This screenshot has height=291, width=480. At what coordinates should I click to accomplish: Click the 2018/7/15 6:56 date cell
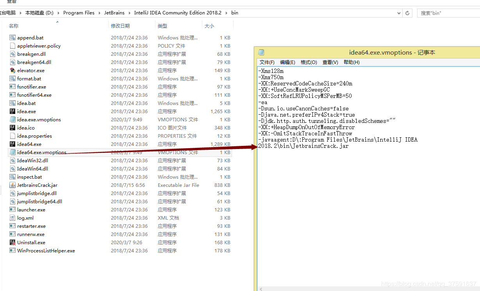pyautogui.click(x=128, y=185)
